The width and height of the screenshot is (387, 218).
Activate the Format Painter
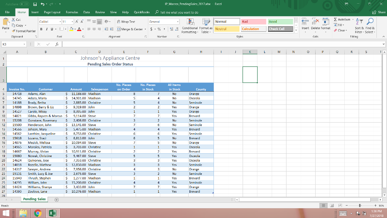pos(24,31)
